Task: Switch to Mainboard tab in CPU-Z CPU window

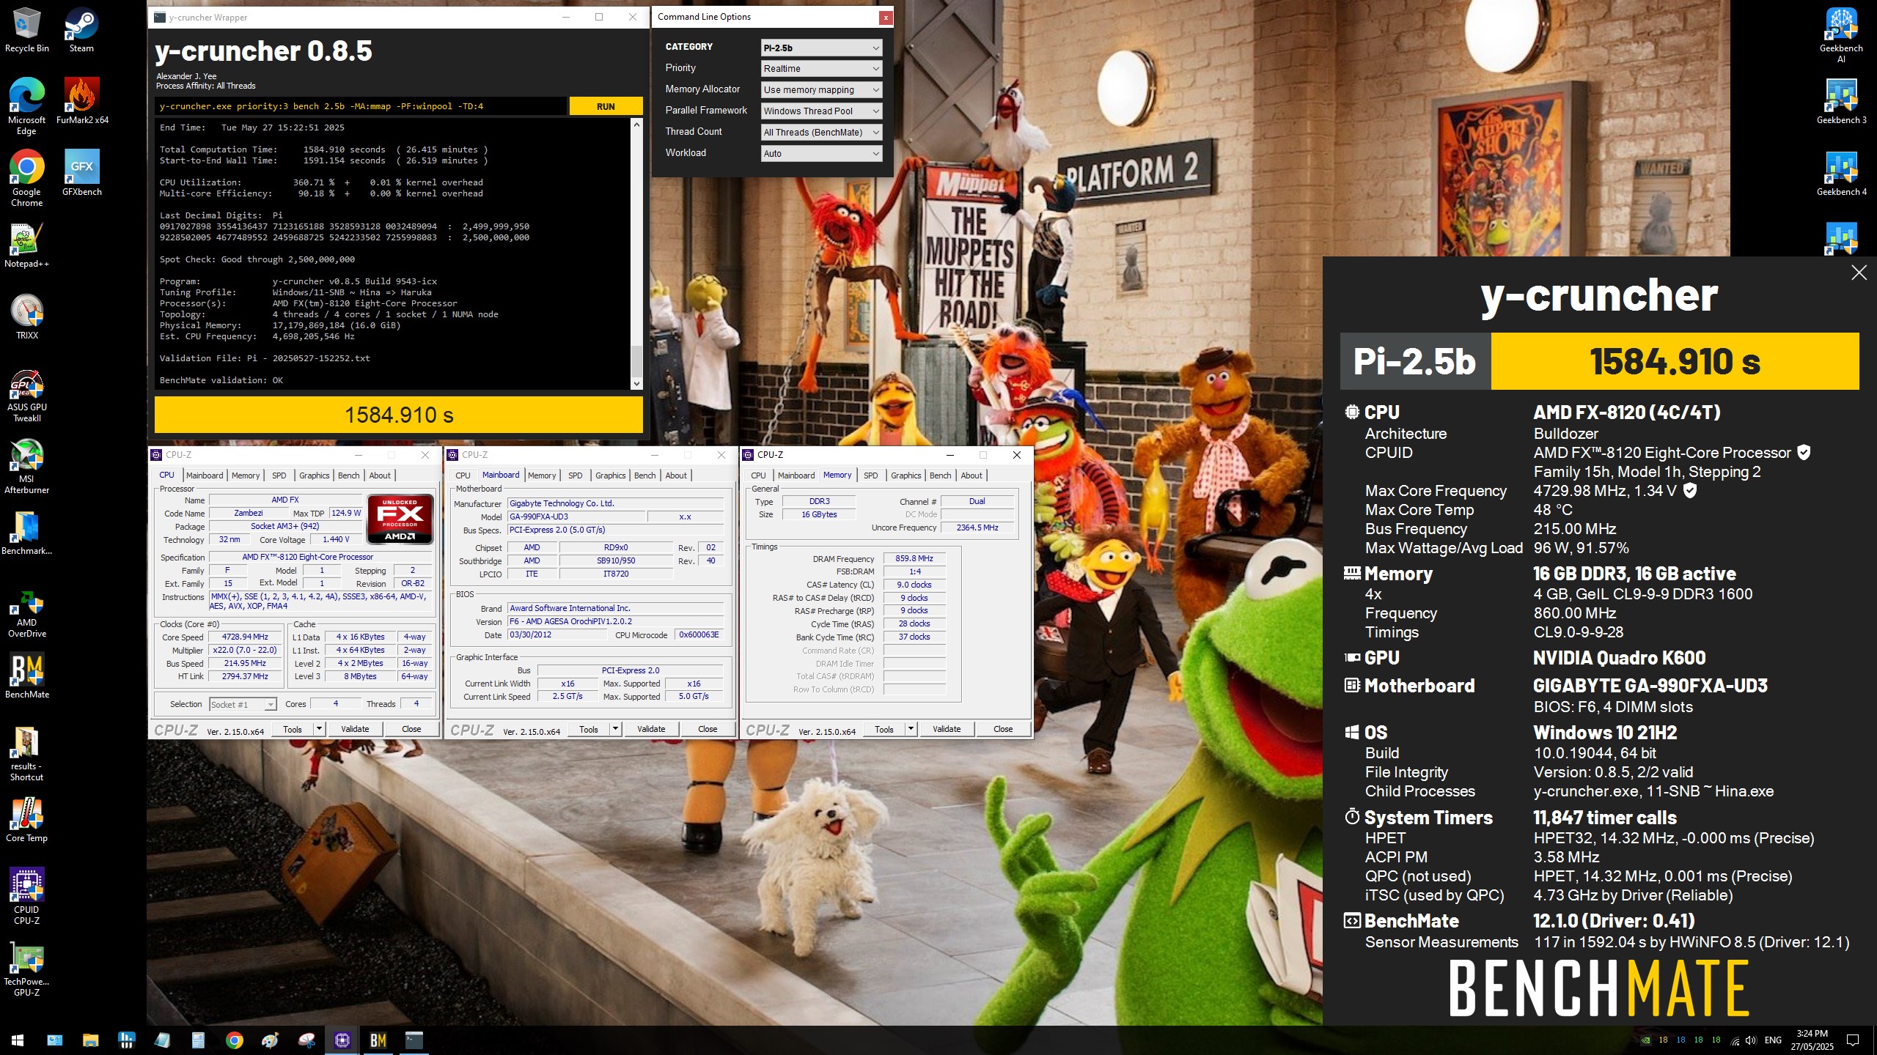Action: click(x=205, y=475)
